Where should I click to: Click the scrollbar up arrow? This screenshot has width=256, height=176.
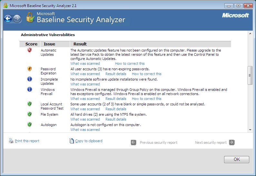pyautogui.click(x=250, y=34)
